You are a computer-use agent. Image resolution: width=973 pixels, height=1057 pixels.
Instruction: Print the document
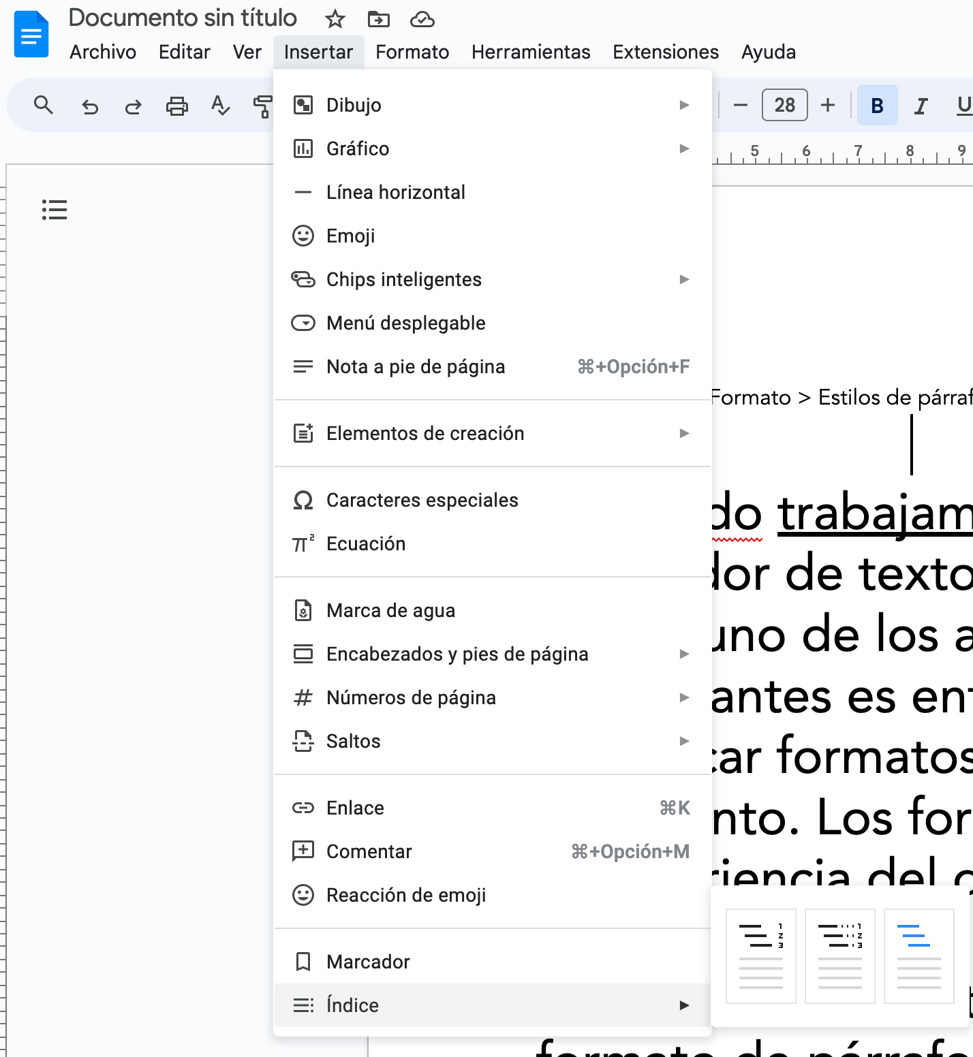pos(176,106)
